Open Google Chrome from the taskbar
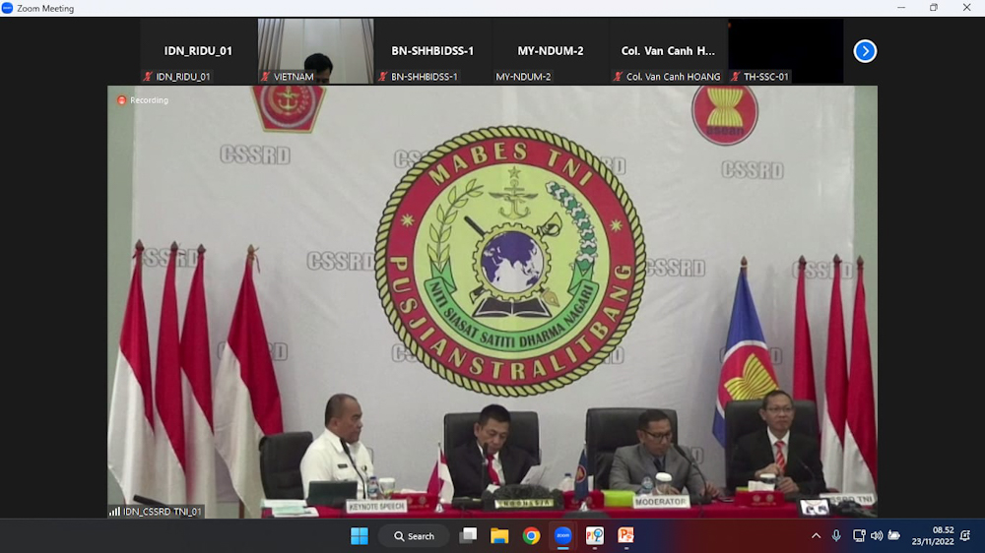985x553 pixels. (532, 535)
